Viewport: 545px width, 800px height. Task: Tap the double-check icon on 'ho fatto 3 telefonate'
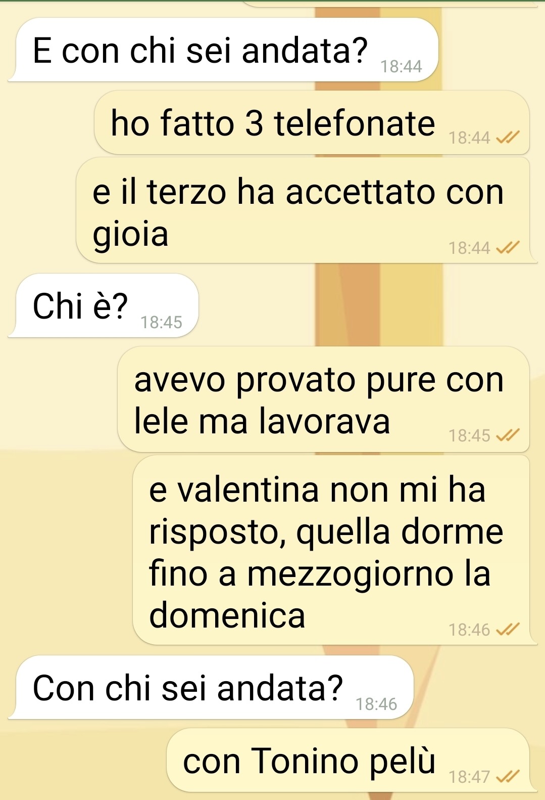coord(508,137)
